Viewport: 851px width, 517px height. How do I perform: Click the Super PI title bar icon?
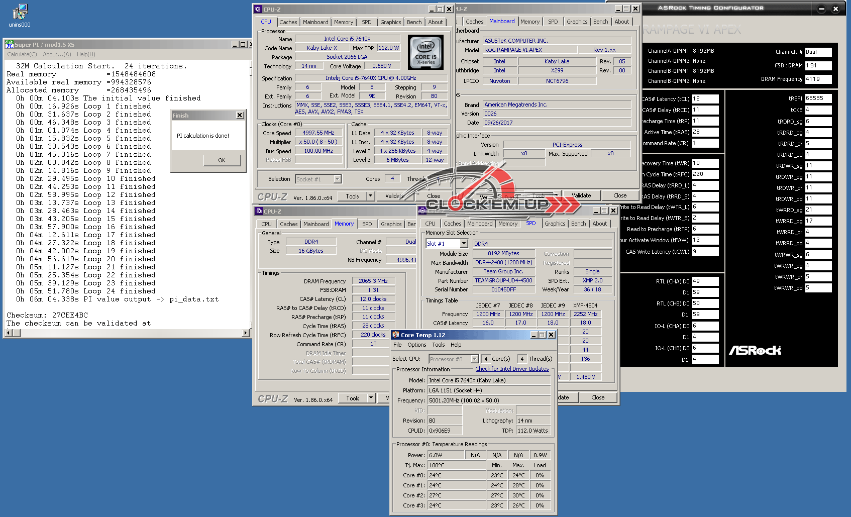[9, 45]
